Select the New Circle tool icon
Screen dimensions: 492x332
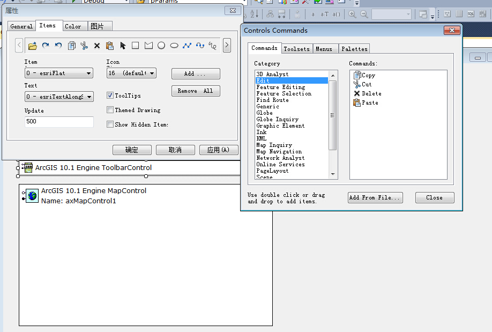click(x=161, y=46)
